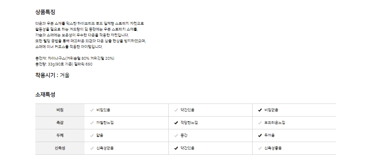
Task: Click the 착용시기 : 겨울 text
Action: (x=52, y=75)
